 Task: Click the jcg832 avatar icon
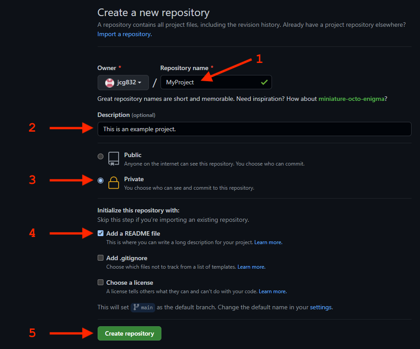point(110,83)
